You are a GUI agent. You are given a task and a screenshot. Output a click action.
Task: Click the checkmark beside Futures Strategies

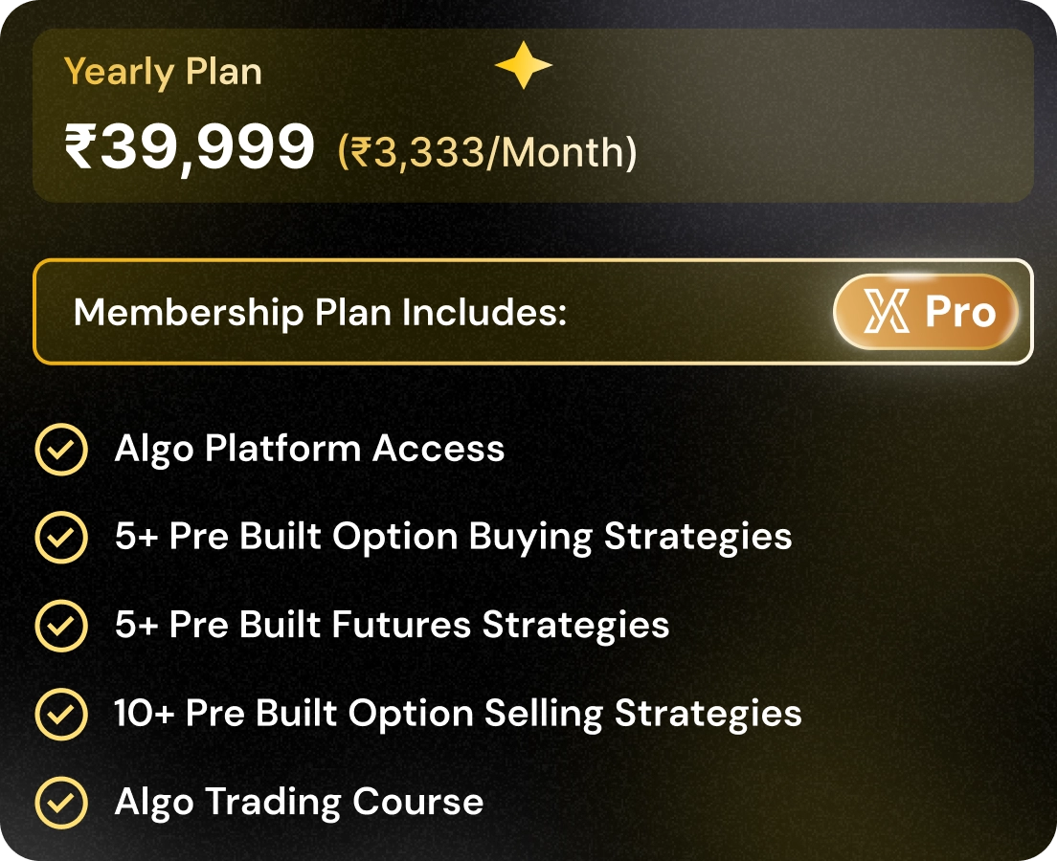[61, 626]
